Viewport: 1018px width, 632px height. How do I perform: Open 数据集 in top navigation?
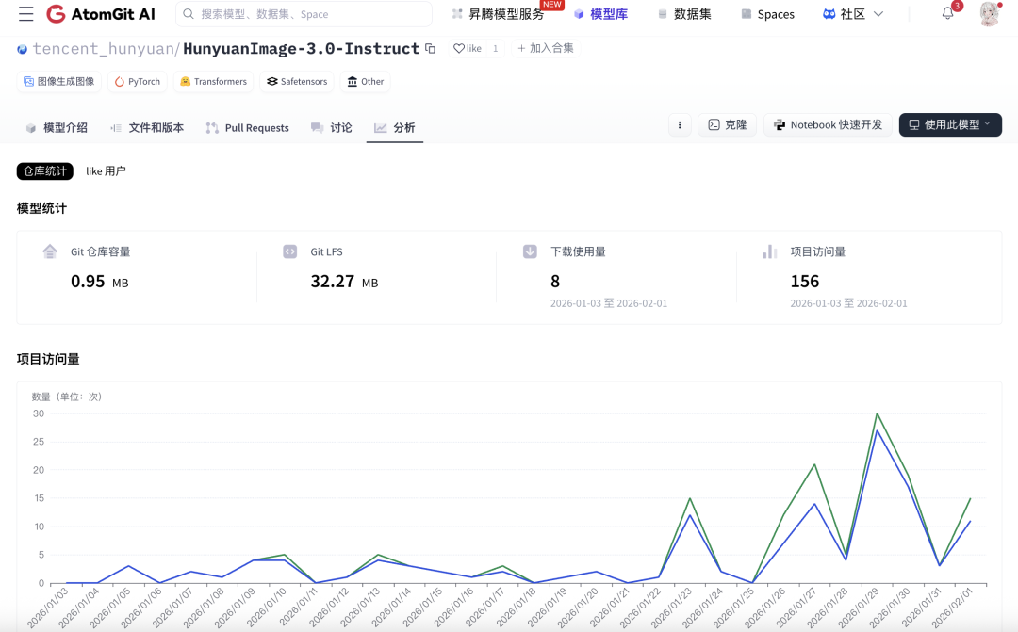pyautogui.click(x=685, y=13)
